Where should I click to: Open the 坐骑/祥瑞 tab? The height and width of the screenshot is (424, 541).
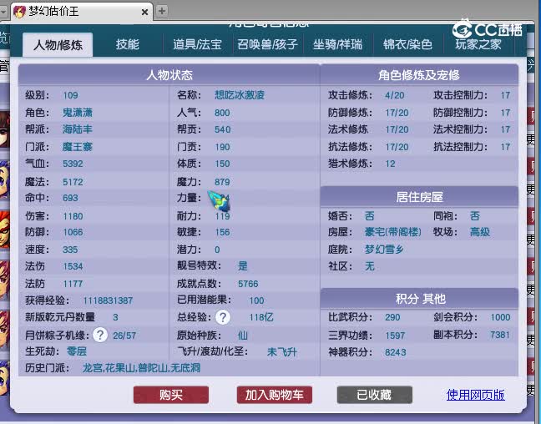tap(337, 44)
